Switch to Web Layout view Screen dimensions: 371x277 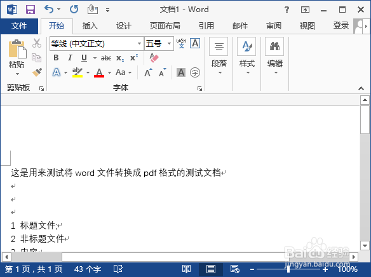point(234,269)
